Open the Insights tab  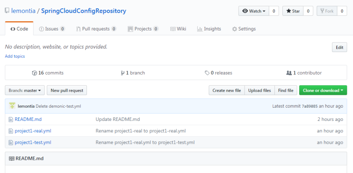click(209, 29)
